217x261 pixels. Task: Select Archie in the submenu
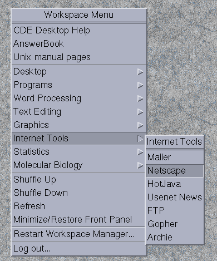point(175,237)
